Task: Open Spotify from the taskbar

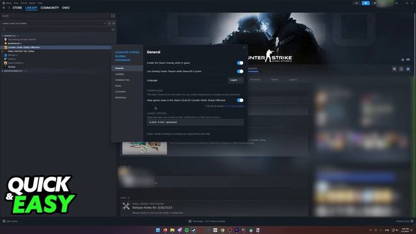Action: click(187, 230)
